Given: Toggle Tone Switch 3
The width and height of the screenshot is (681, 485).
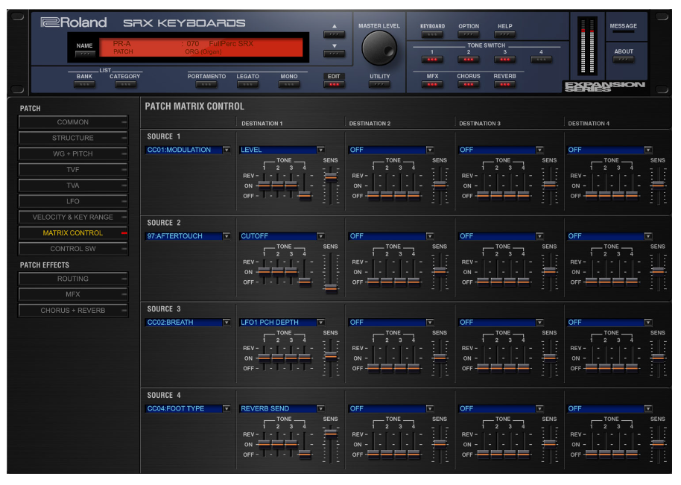Looking at the screenshot, I should [x=504, y=60].
